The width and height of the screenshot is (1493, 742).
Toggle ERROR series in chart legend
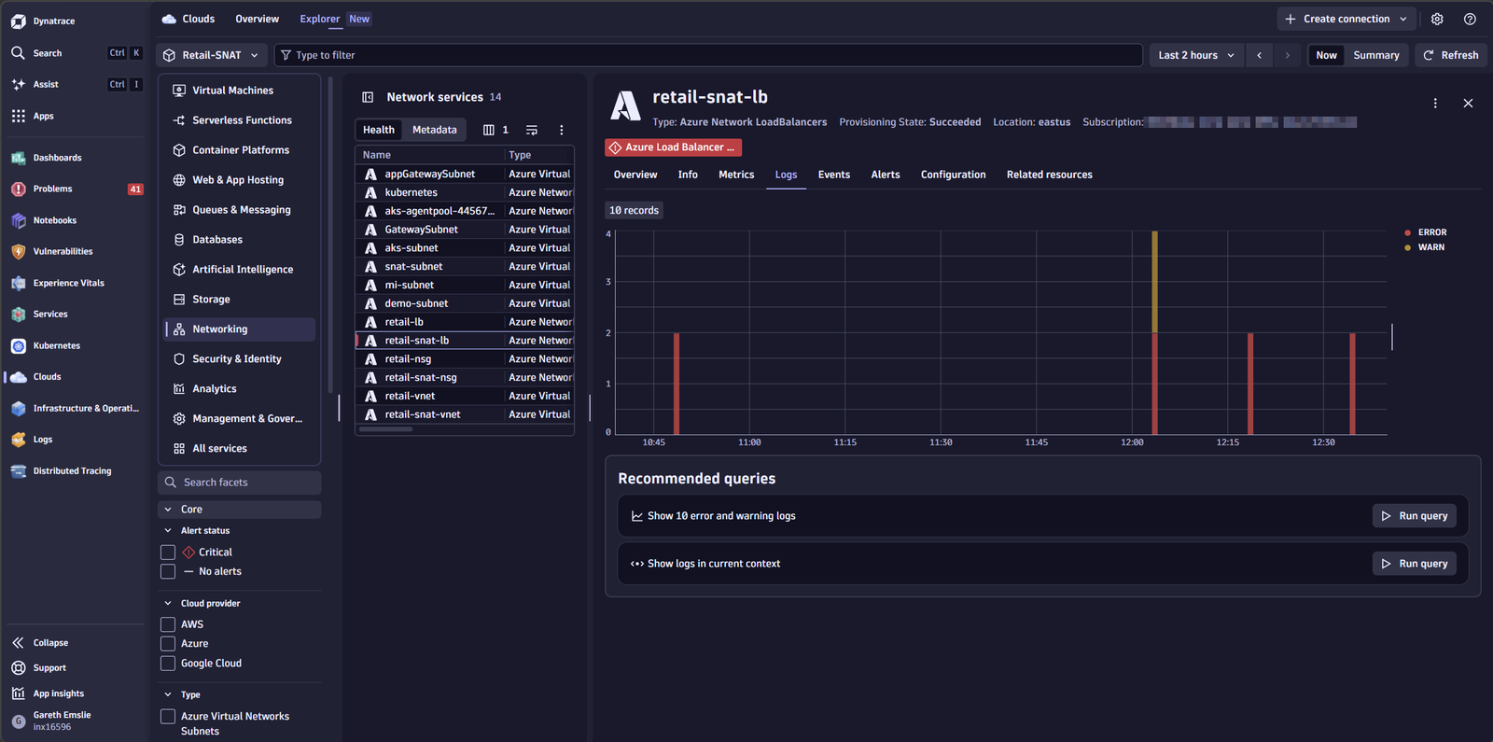[x=1426, y=232]
